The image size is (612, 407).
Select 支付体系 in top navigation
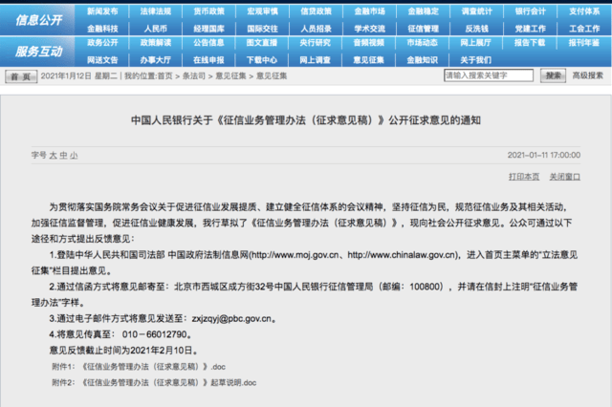click(583, 11)
